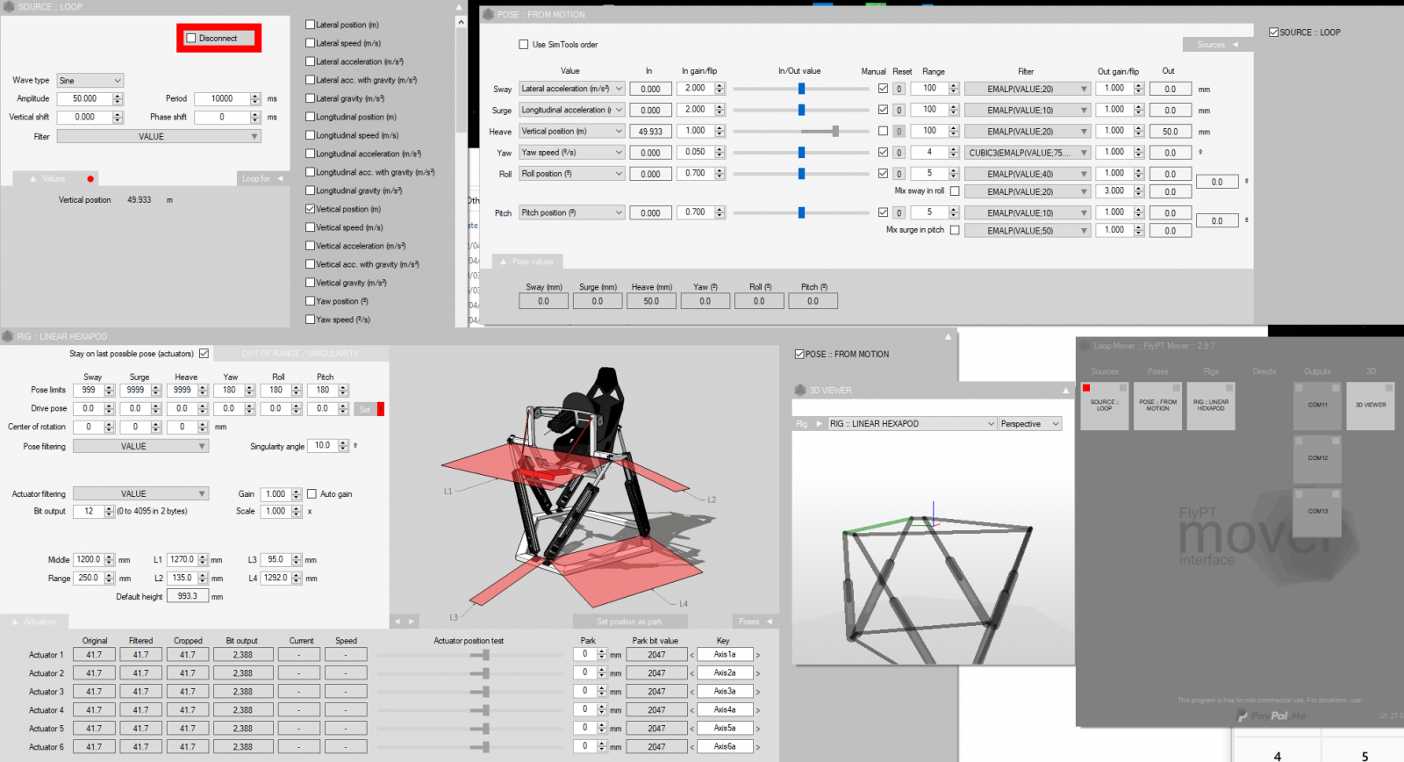Click the Sway In/Out value slider
Screen dimensions: 1404x762
801,89
